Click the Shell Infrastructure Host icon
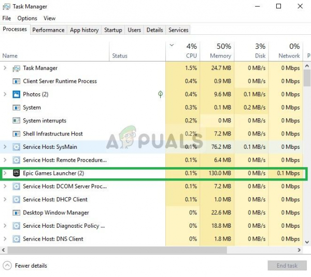Viewport: 311px width, 277px height. (x=16, y=134)
